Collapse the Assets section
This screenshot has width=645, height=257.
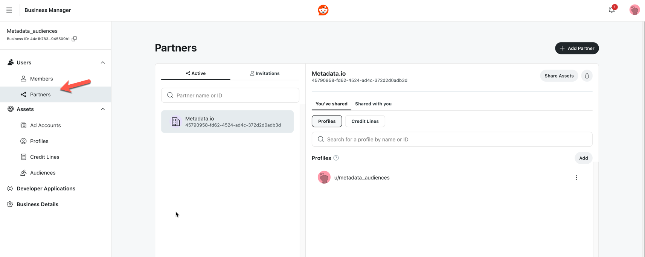[x=103, y=109]
